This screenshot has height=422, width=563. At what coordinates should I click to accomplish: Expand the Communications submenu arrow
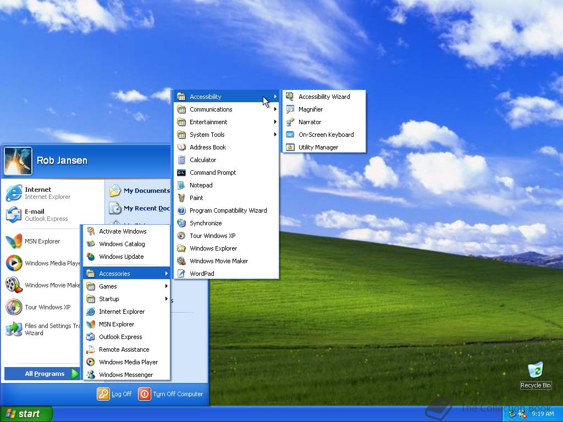(x=275, y=109)
